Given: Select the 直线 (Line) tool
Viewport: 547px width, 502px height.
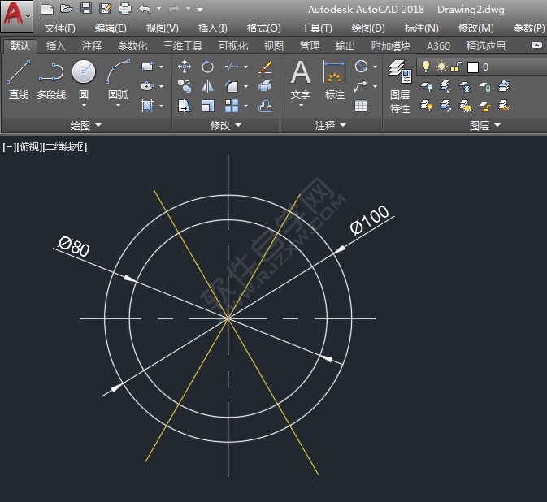Looking at the screenshot, I should 18,80.
